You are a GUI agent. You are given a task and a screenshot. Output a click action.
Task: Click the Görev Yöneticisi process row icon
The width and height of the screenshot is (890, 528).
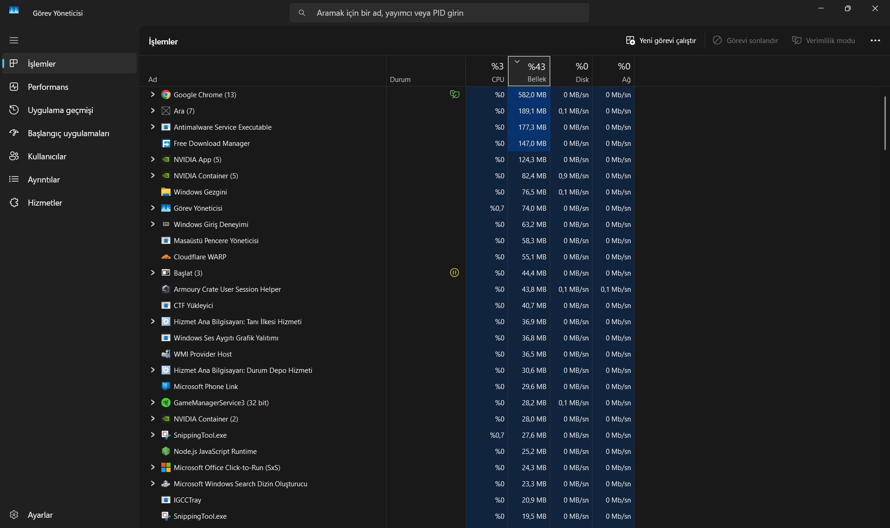[x=165, y=208]
